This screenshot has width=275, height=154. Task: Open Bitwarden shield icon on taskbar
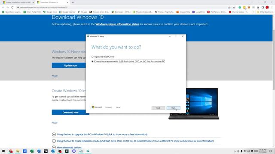25,151
